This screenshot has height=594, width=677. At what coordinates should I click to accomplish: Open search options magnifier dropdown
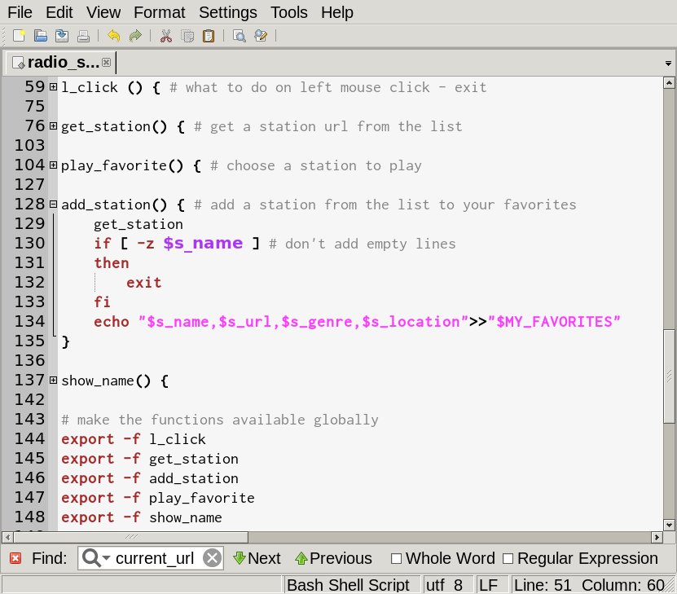click(96, 558)
